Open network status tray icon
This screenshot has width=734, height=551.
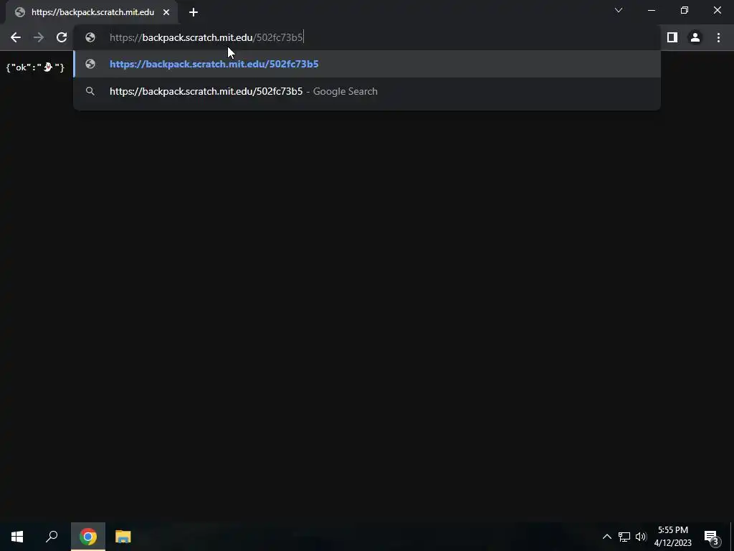point(624,537)
